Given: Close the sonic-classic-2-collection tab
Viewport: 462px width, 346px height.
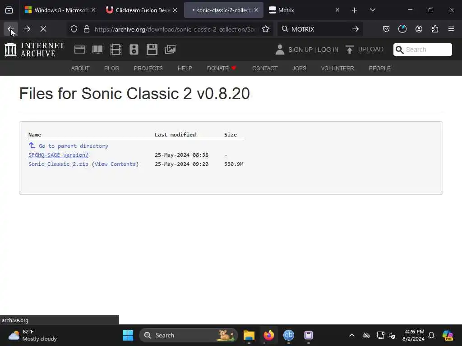Looking at the screenshot, I should [256, 10].
